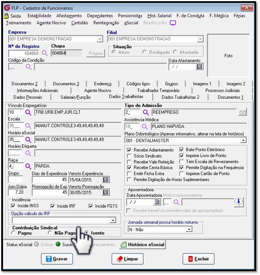Viewport: 260px width, 275px height.
Task: Click the Jorn.Diária field
Action: point(16,192)
